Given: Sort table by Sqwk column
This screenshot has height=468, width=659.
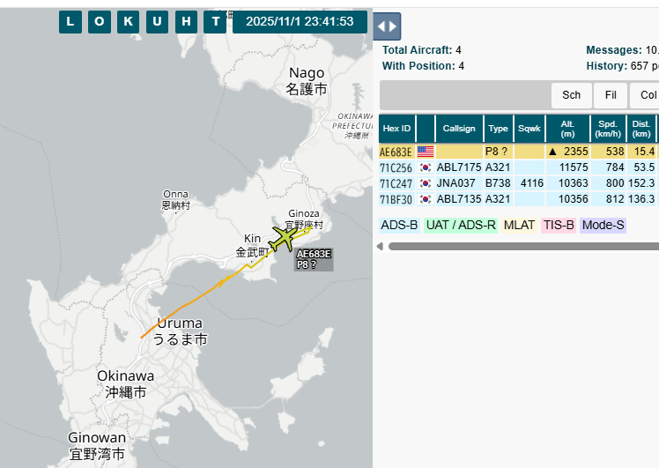Looking at the screenshot, I should pos(529,129).
